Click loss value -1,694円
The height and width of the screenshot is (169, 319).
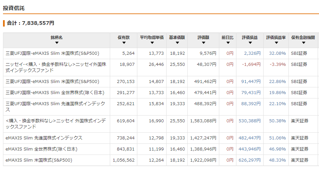(x=251, y=65)
